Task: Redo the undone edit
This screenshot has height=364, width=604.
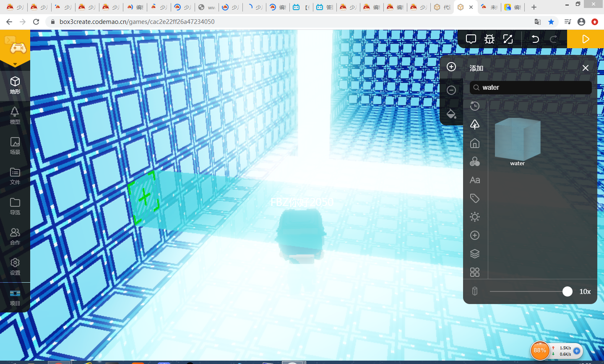Action: pyautogui.click(x=554, y=39)
